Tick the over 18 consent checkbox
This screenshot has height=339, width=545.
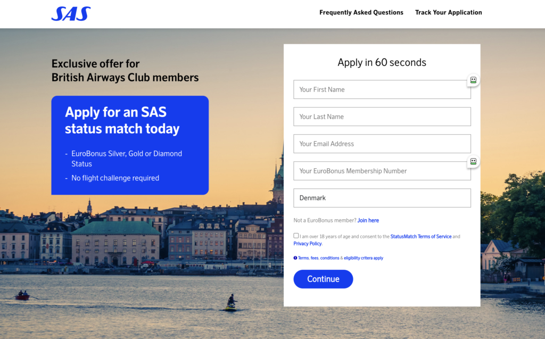[x=296, y=236]
